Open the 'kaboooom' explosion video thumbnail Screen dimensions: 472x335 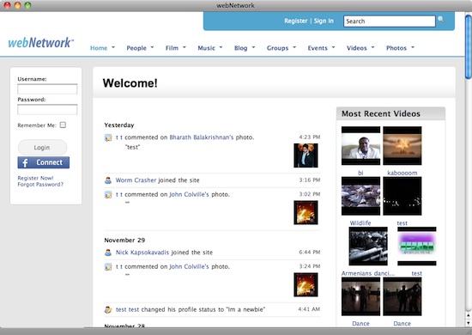(402, 146)
